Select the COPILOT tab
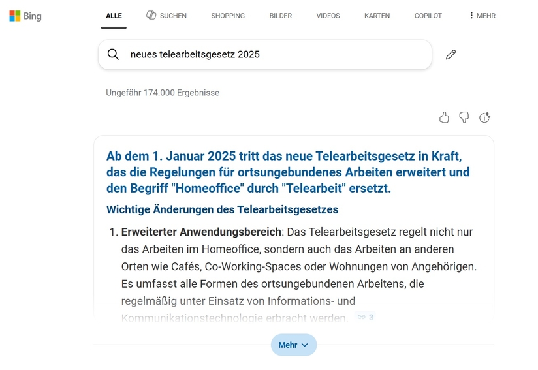538x370 pixels. (x=428, y=16)
